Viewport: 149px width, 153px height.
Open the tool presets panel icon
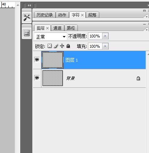coord(27,17)
